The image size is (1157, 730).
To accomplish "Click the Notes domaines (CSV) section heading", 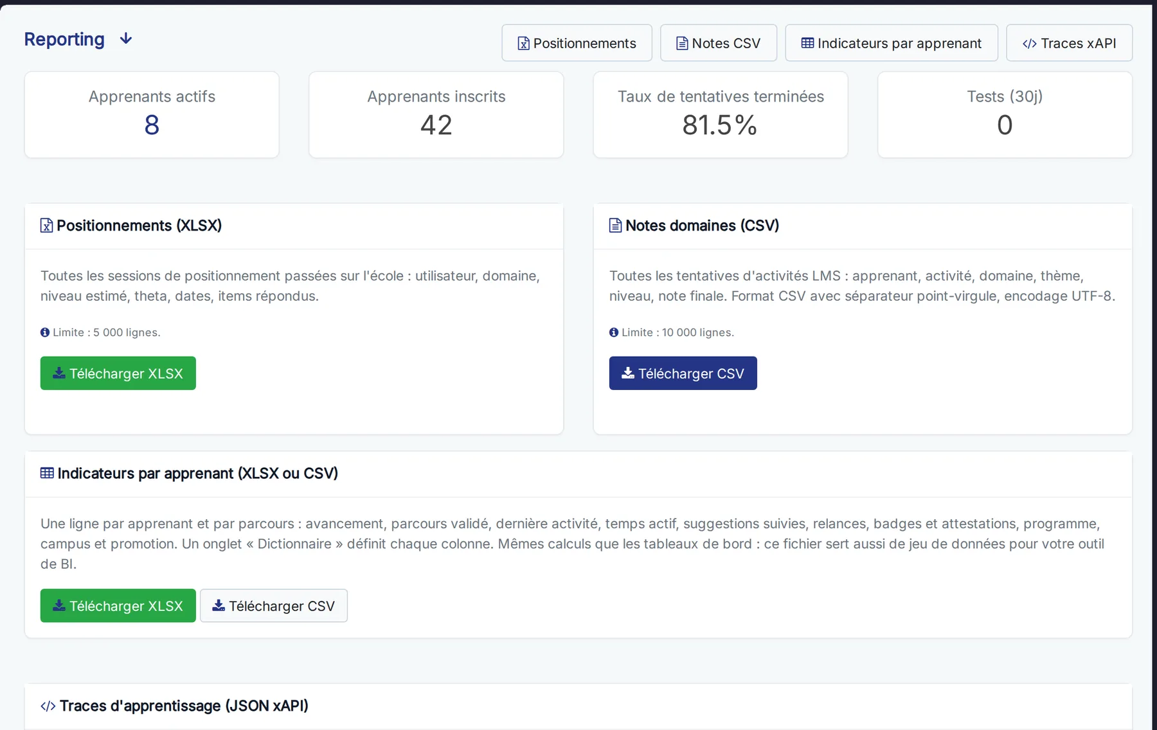I will point(702,226).
